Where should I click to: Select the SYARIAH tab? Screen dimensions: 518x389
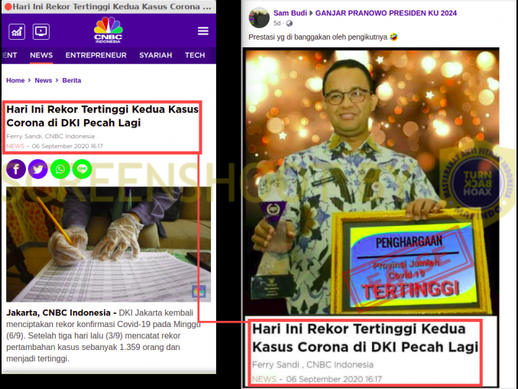coord(156,55)
